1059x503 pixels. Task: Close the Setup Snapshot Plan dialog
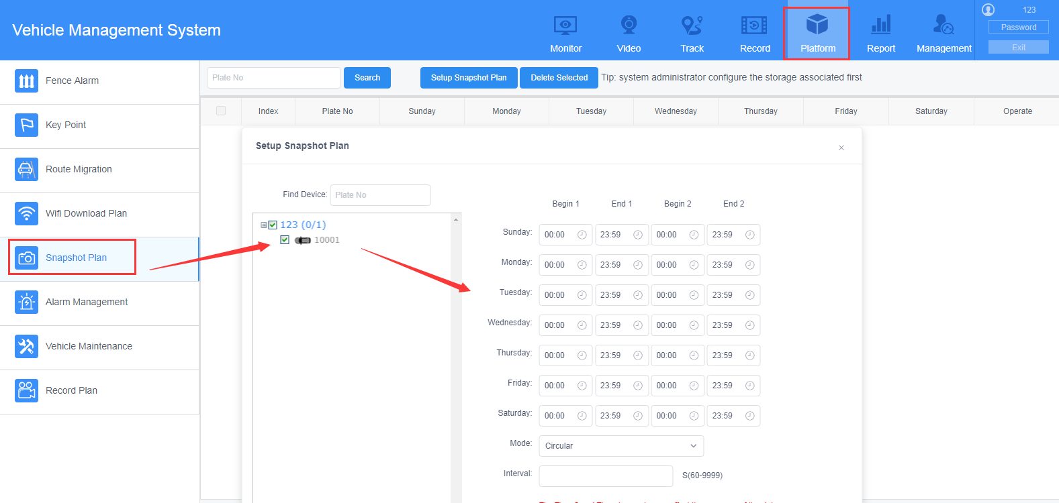coord(841,148)
